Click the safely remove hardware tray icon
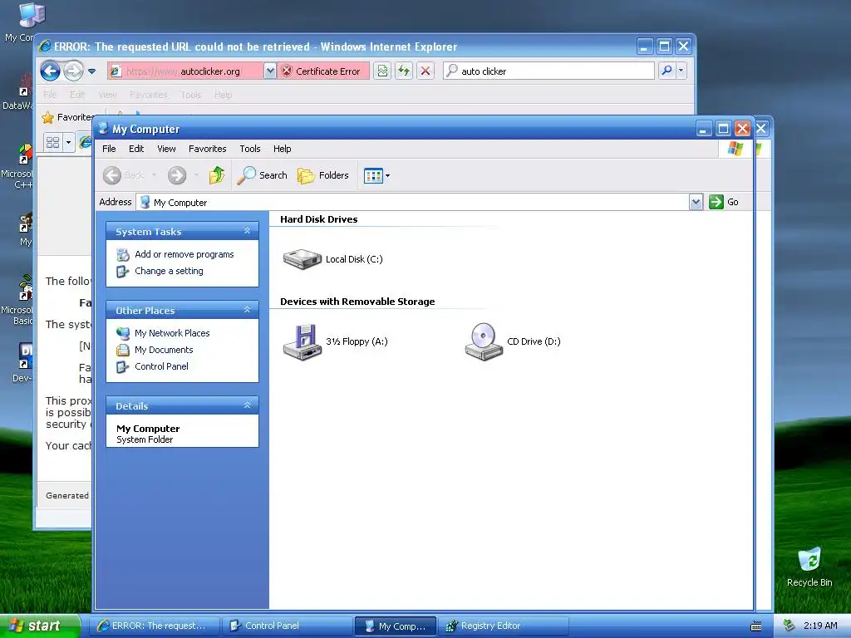851x638 pixels. tap(789, 626)
